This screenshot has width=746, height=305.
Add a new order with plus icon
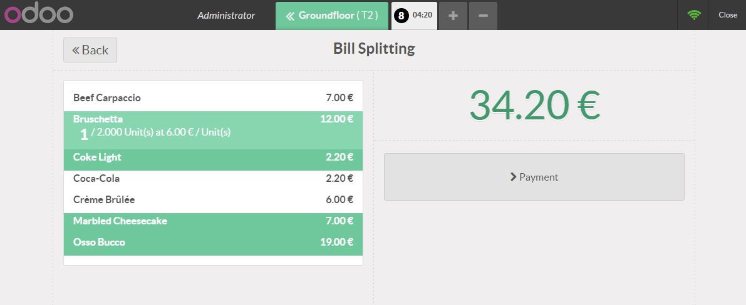tap(453, 16)
